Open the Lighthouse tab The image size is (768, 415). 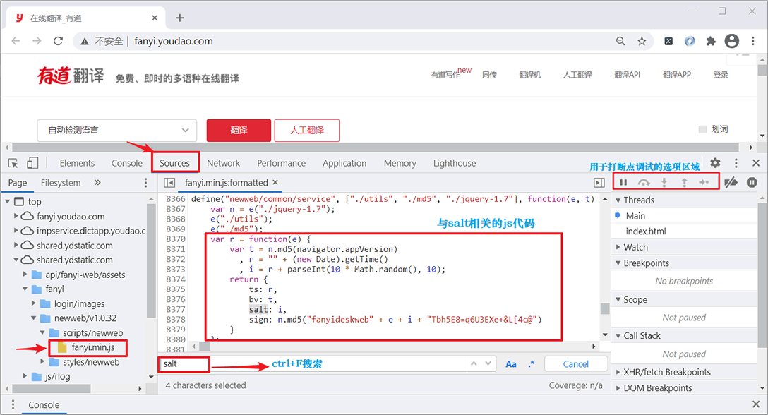(455, 163)
